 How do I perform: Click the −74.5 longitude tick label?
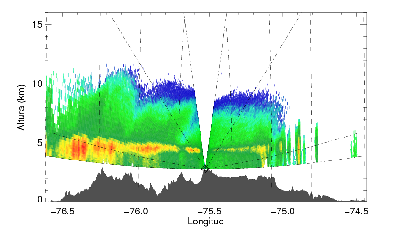tap(356, 212)
